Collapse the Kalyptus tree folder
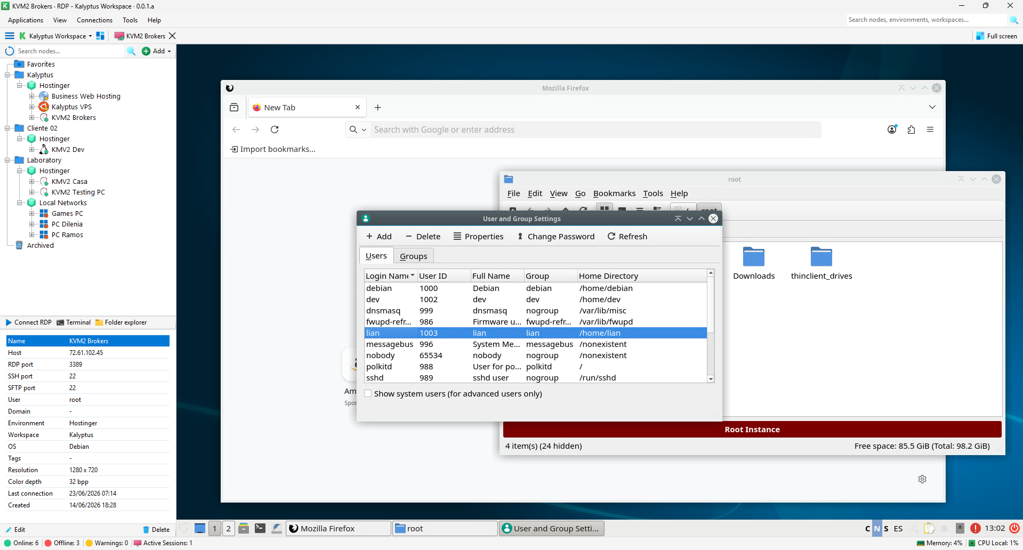Viewport: 1023px width, 550px height. 7,75
